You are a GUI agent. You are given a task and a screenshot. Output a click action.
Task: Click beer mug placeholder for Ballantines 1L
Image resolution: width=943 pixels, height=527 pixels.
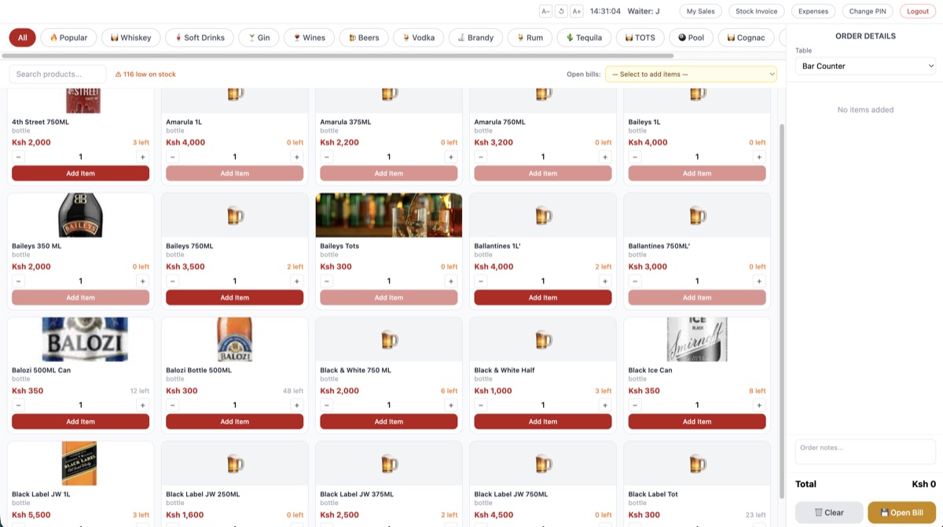543,215
